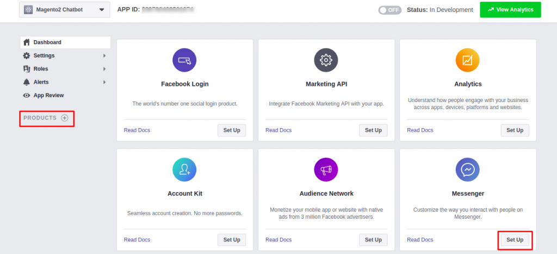Click the 'Marketing API' card title

coord(326,84)
